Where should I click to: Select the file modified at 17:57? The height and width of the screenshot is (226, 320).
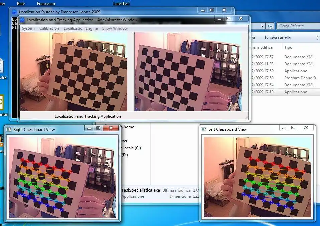point(285,57)
